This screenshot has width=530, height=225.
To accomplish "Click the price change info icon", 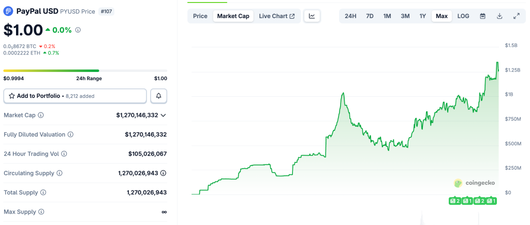I will 78,30.
